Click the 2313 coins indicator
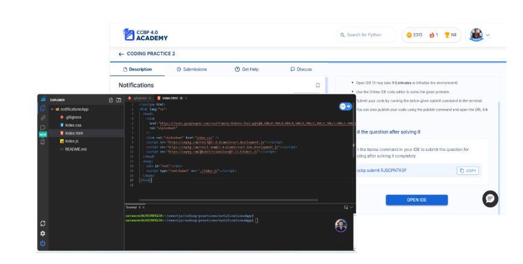This screenshot has width=523, height=264. pyautogui.click(x=415, y=35)
